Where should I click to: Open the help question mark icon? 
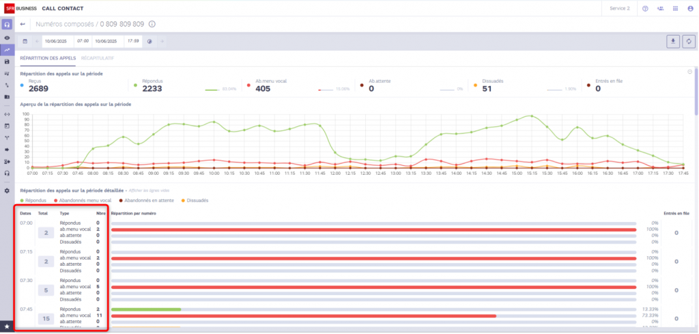(645, 8)
